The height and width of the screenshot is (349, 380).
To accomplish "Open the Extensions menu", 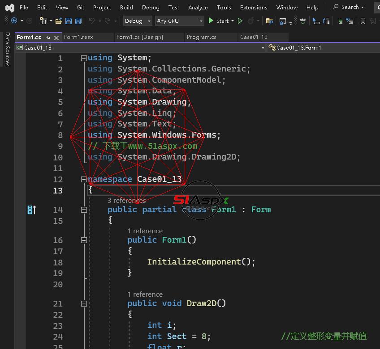I will [254, 8].
